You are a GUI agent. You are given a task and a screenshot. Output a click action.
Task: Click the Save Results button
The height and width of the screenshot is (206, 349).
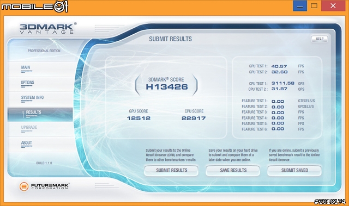[x=233, y=170]
